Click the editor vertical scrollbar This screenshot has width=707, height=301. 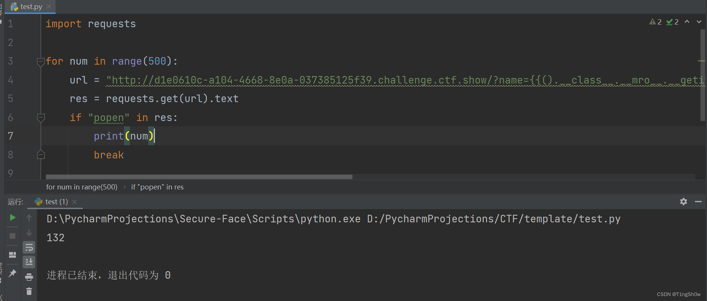tap(702, 76)
